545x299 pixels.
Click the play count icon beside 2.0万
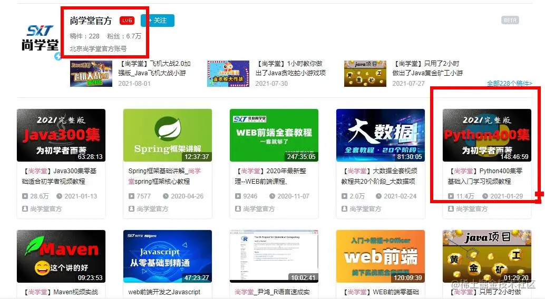[x=345, y=196]
